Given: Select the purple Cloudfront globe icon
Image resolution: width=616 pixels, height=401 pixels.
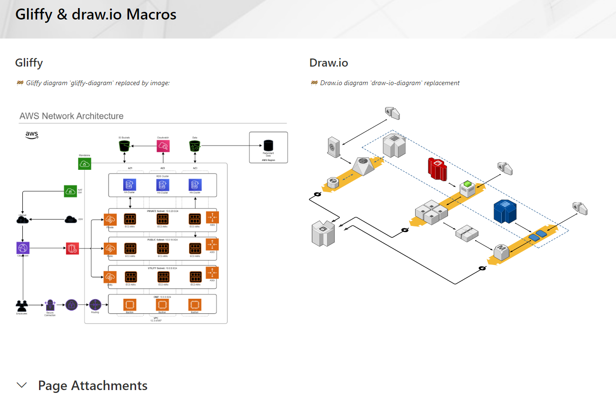Looking at the screenshot, I should point(23,248).
